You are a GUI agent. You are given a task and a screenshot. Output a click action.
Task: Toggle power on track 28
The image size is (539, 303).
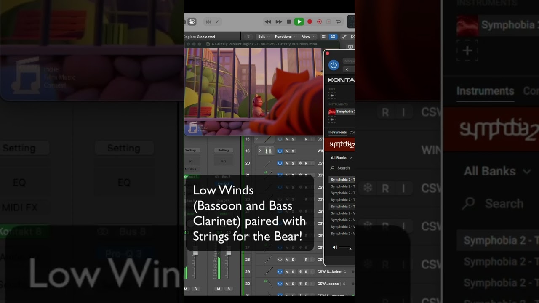click(x=280, y=260)
